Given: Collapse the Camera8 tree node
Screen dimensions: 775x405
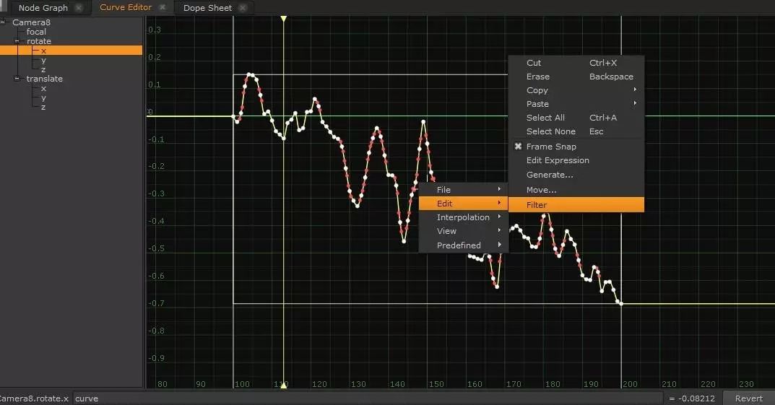Looking at the screenshot, I should click(2, 22).
